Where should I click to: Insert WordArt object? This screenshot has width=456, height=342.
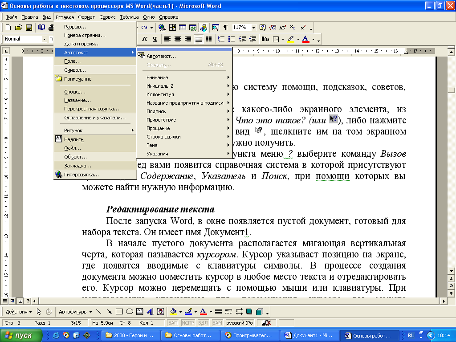(x=150, y=312)
